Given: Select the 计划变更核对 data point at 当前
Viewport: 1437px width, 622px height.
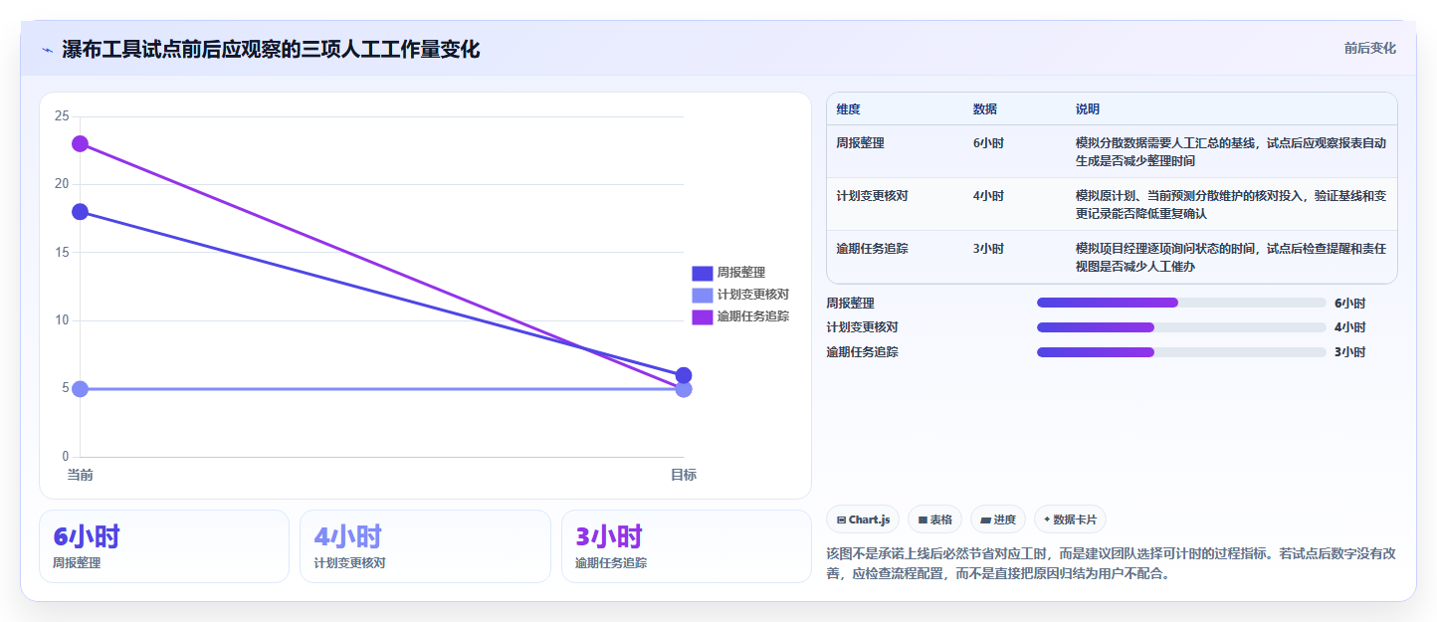Looking at the screenshot, I should coord(80,388).
